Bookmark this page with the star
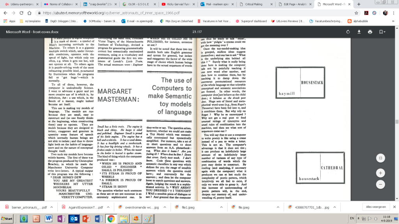Image resolution: width=399 pixels, height=224 pixels. 356,13
